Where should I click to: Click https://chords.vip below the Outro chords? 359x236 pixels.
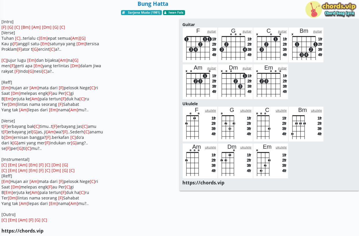point(22,231)
